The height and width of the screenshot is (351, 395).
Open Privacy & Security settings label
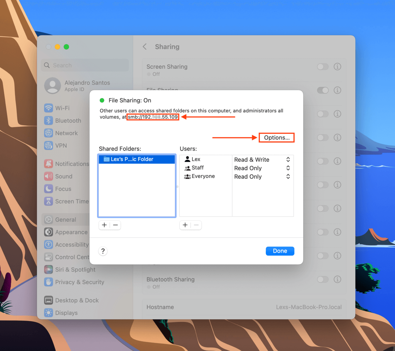(x=80, y=282)
